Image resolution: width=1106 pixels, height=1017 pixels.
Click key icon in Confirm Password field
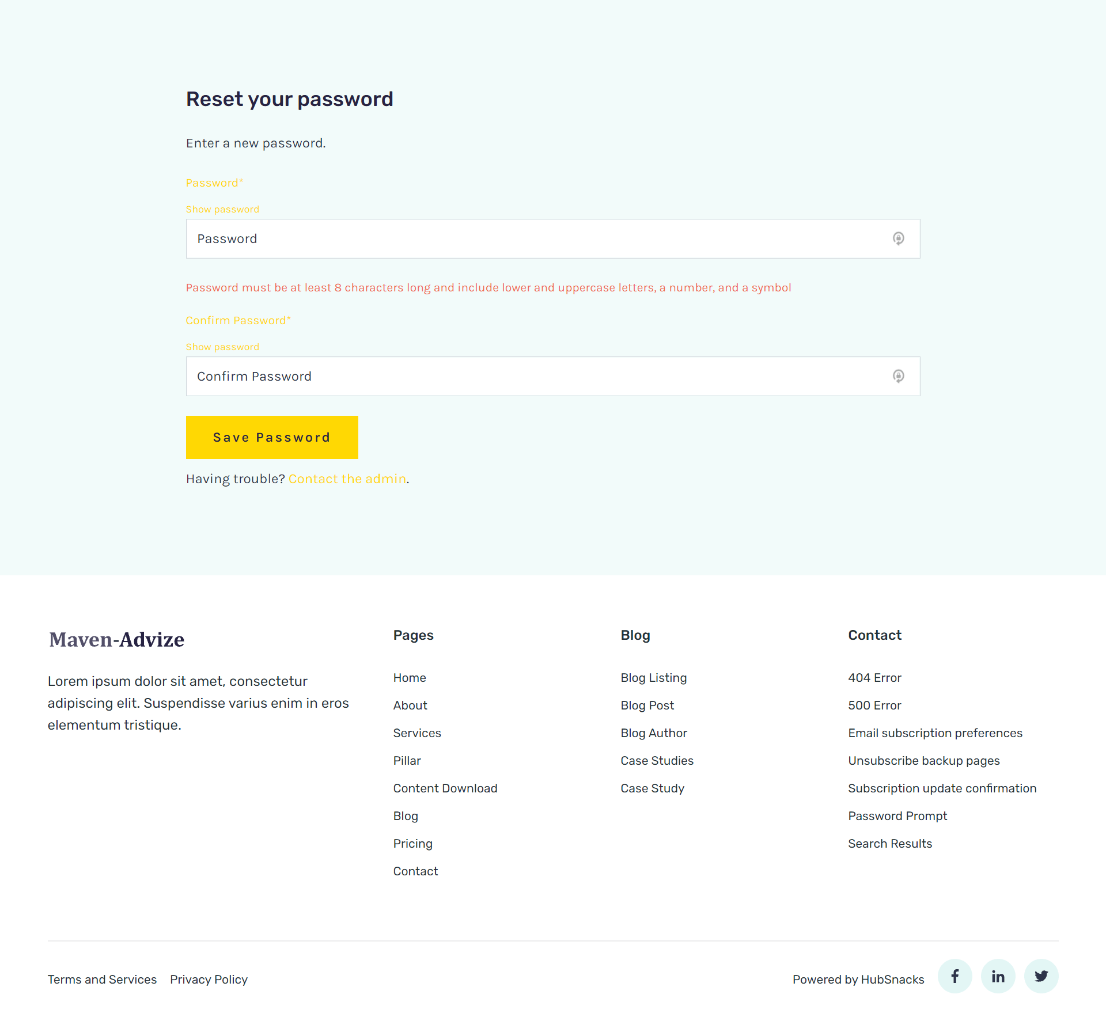(898, 376)
